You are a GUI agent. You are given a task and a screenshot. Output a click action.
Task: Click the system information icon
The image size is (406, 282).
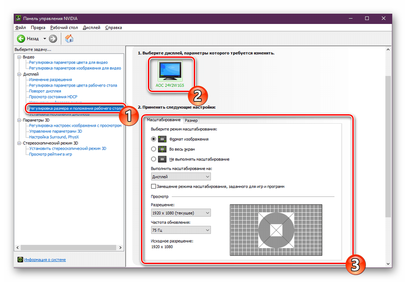pos(20,259)
